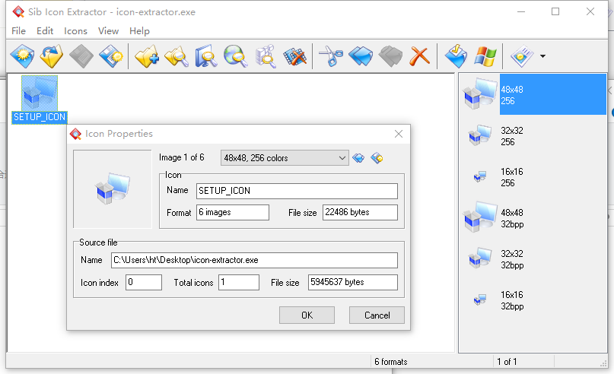Click Cancel in Icon Properties dialog
The width and height of the screenshot is (614, 374).
377,315
